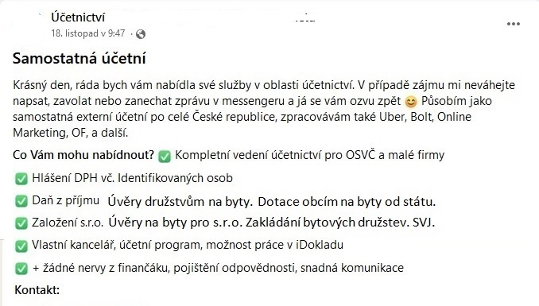Screen dimensions: 539x306
Task: Click text Zakládání bytových družstev. SVJ.
Action: [340, 223]
